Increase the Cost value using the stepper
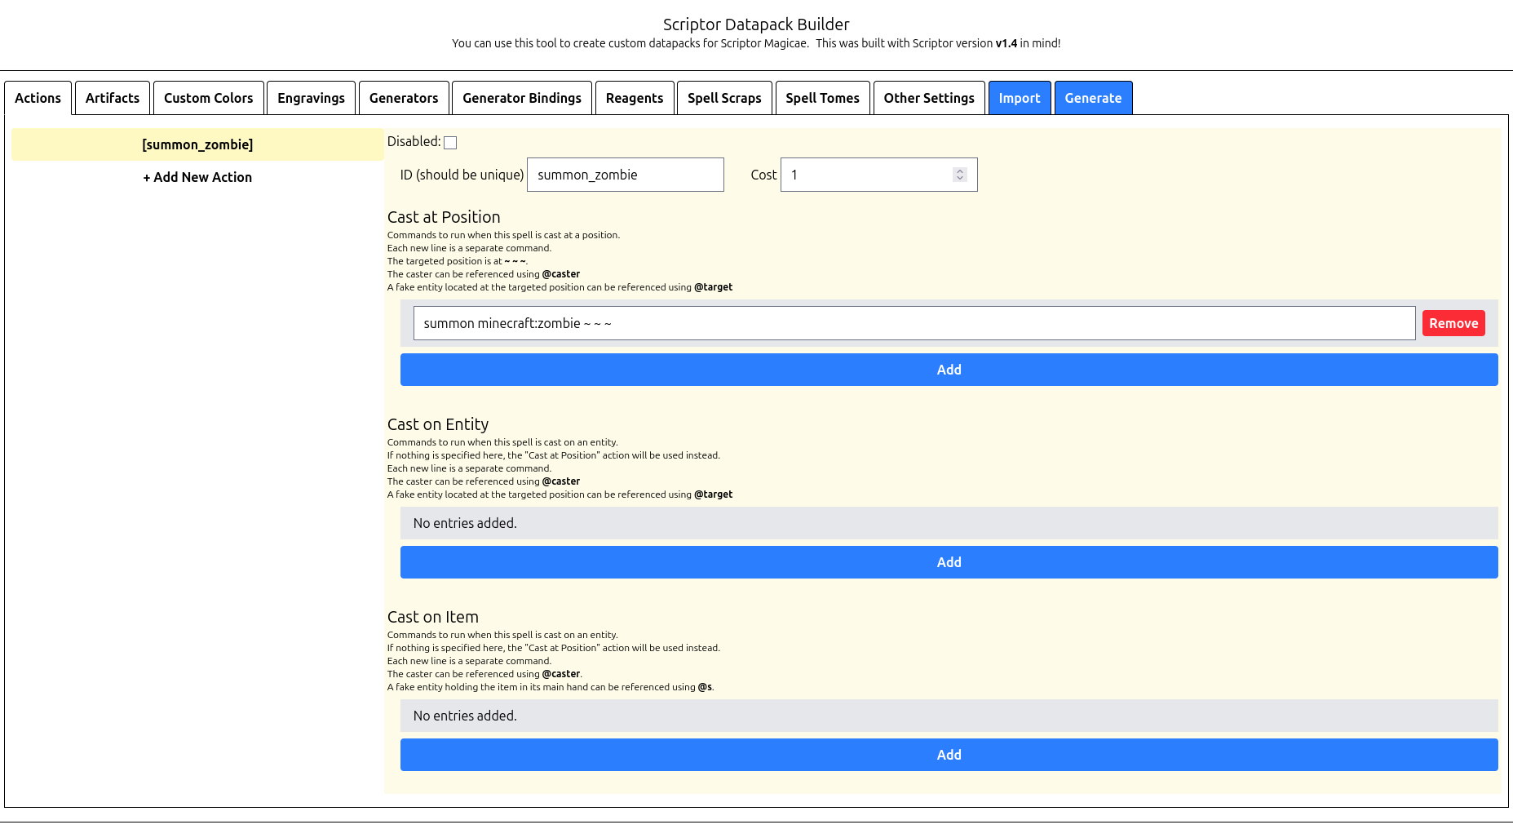The width and height of the screenshot is (1513, 838). (x=958, y=170)
